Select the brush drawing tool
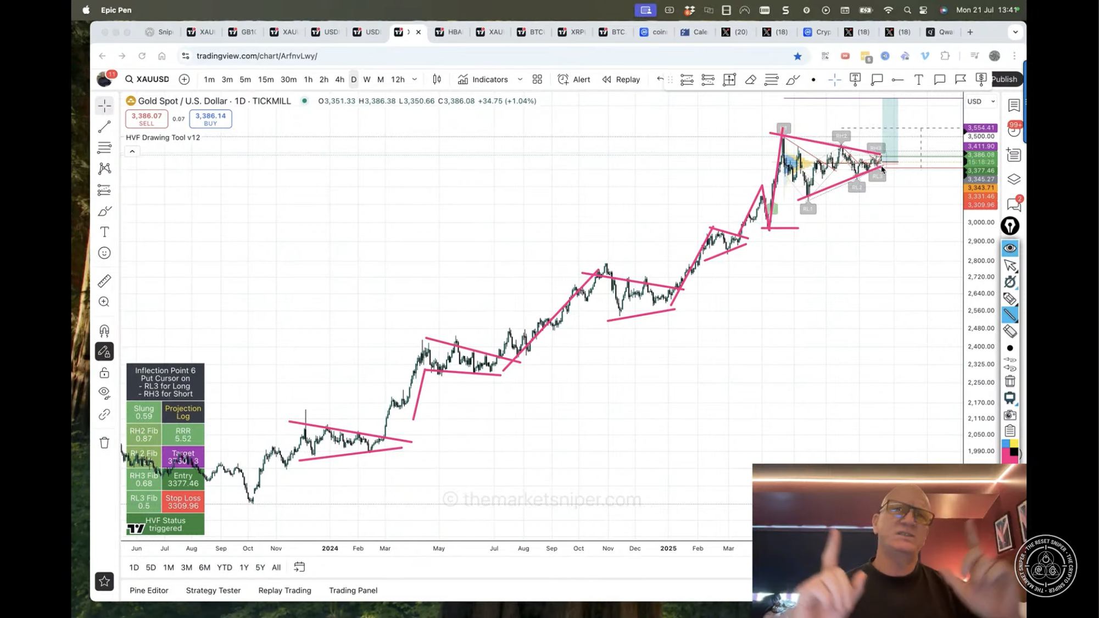The height and width of the screenshot is (618, 1099). point(104,211)
